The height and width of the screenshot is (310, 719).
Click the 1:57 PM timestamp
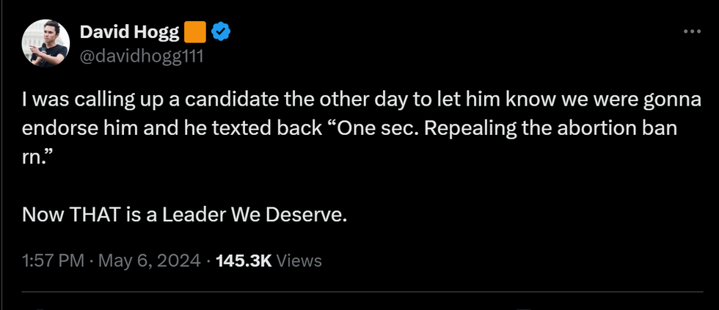coord(53,260)
